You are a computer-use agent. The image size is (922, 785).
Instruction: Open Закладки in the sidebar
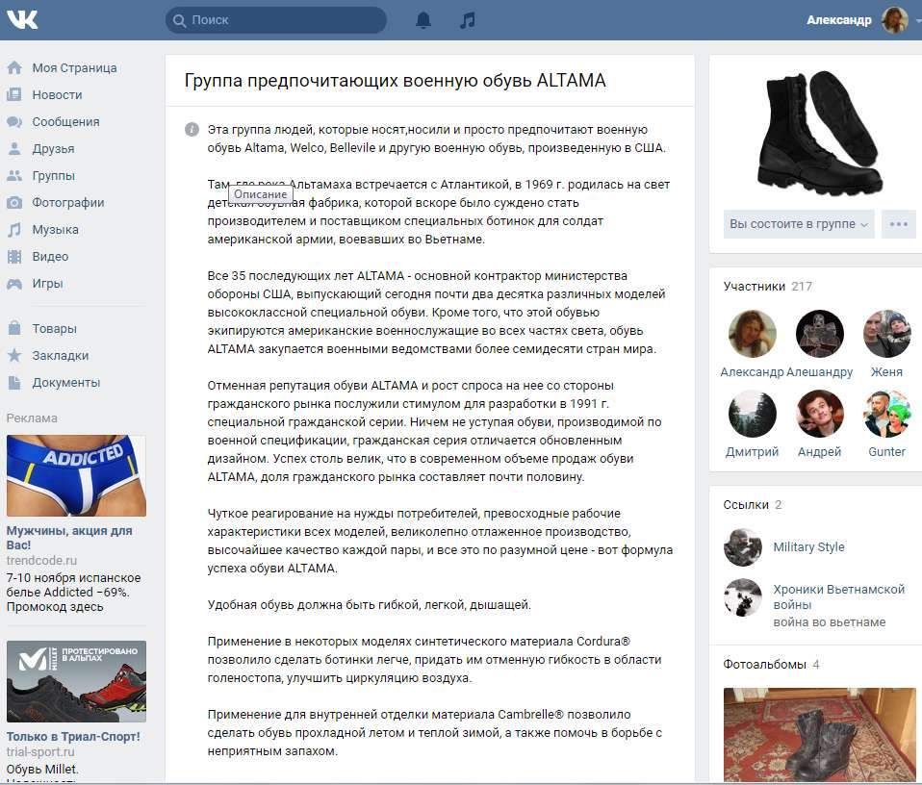pos(60,356)
